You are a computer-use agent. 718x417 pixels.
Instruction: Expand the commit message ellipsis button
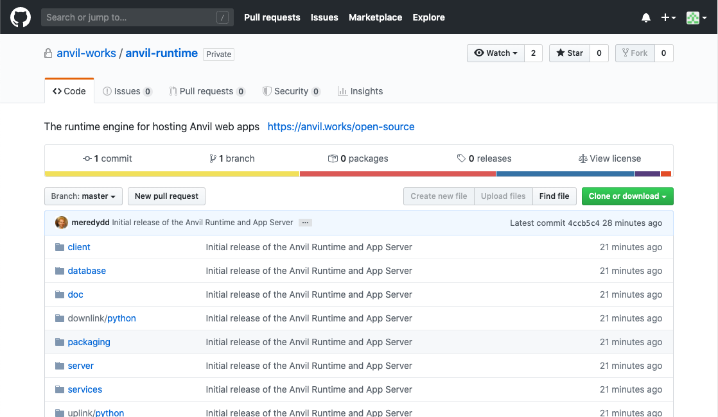[305, 223]
